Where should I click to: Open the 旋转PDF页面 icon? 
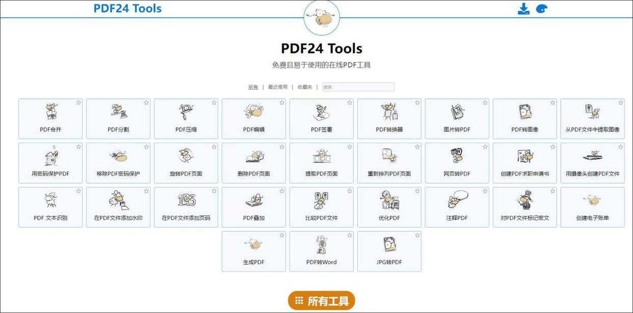coord(186,156)
